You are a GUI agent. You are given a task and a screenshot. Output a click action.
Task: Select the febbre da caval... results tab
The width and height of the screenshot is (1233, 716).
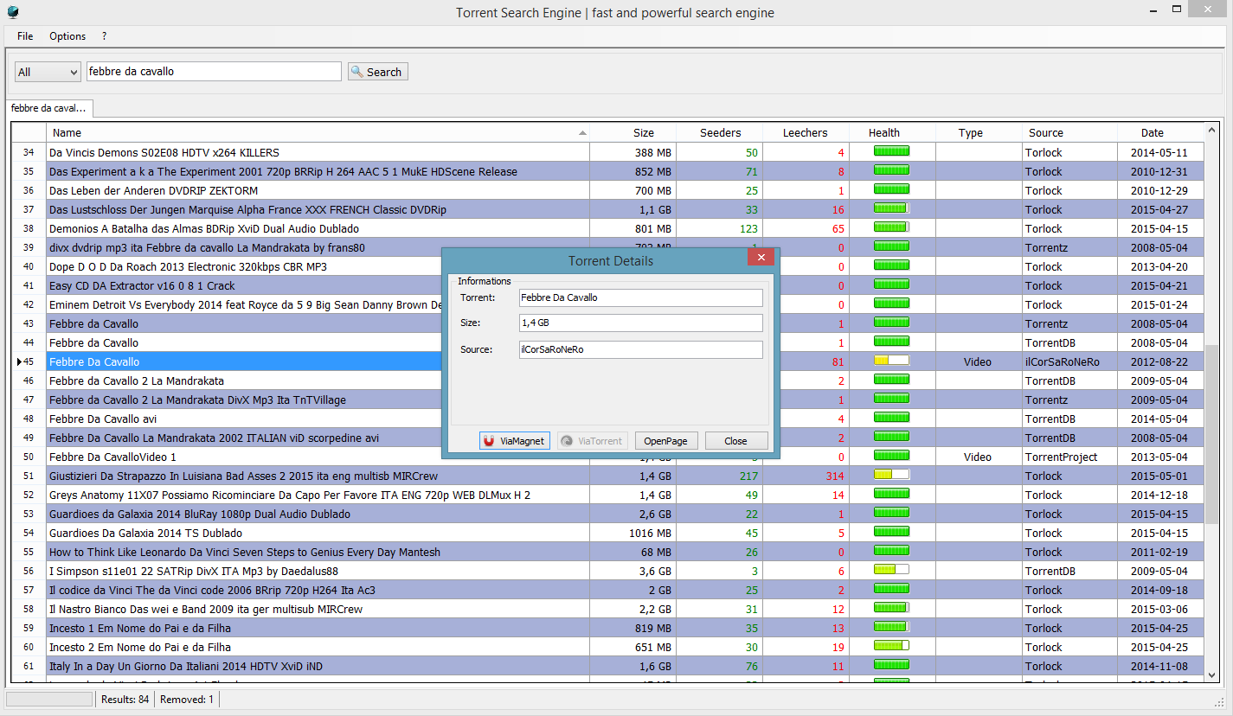tap(48, 108)
